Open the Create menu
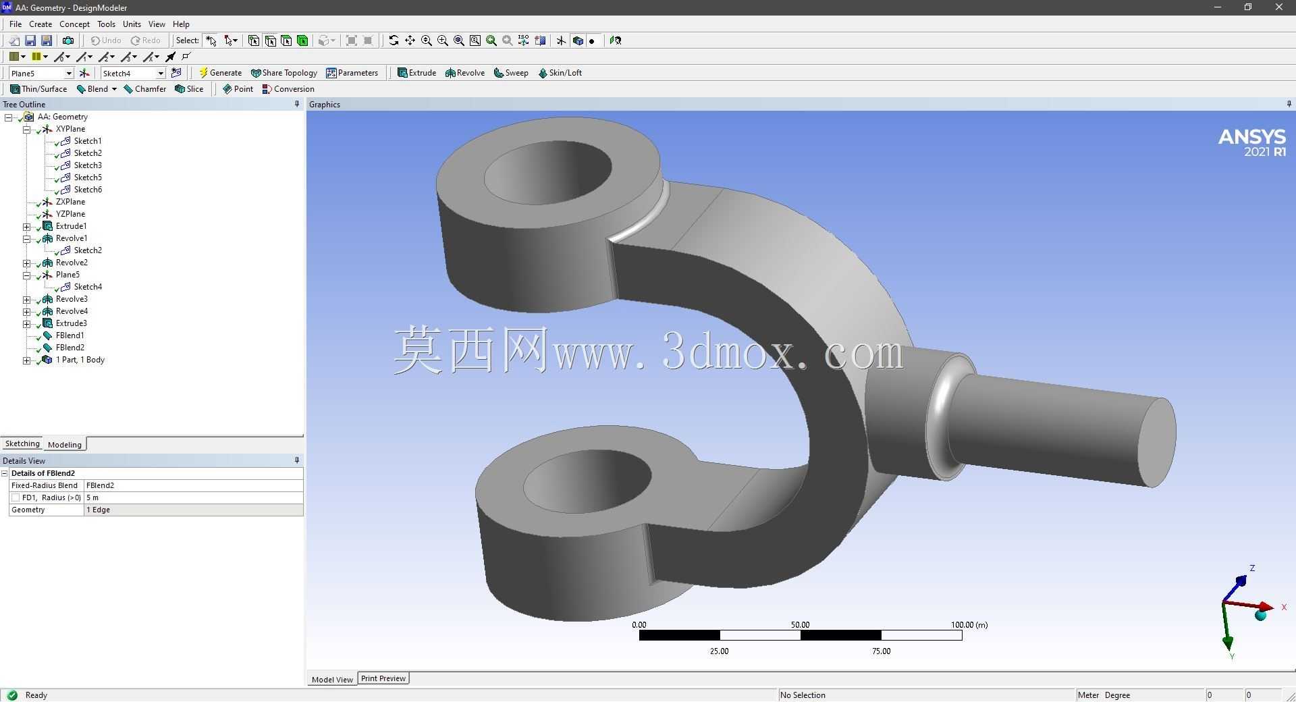The image size is (1296, 702). click(40, 24)
